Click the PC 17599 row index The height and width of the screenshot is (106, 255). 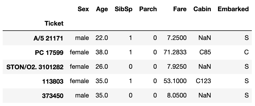tap(49, 52)
